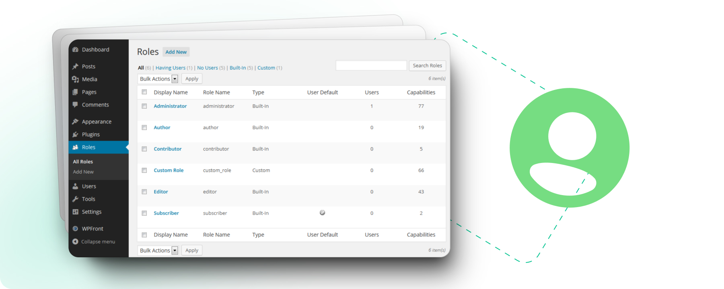Click the Posts pushpin icon
724x289 pixels.
tap(75, 67)
